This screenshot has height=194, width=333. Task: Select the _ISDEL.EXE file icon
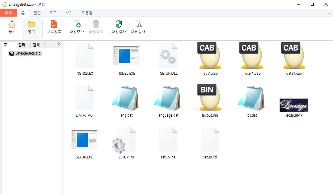pyautogui.click(x=126, y=55)
